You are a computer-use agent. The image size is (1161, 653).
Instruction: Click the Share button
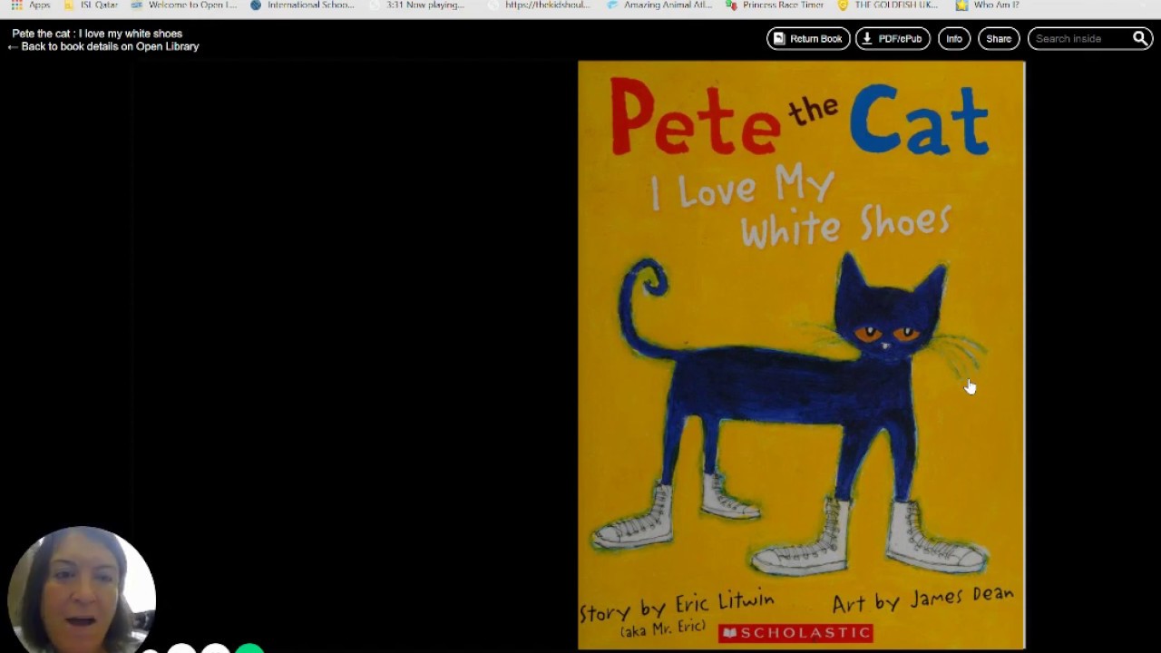click(x=999, y=38)
